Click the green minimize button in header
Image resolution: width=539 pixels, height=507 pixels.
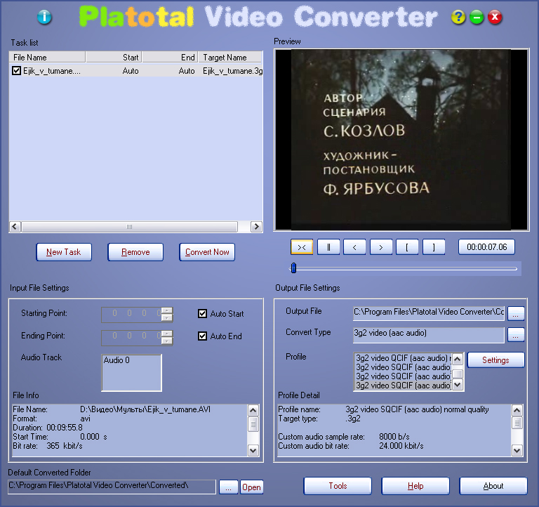(x=477, y=17)
